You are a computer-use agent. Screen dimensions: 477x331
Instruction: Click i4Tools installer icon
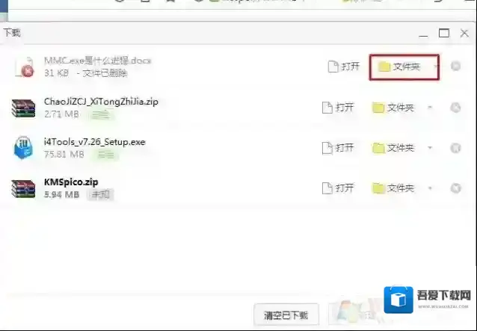23,148
